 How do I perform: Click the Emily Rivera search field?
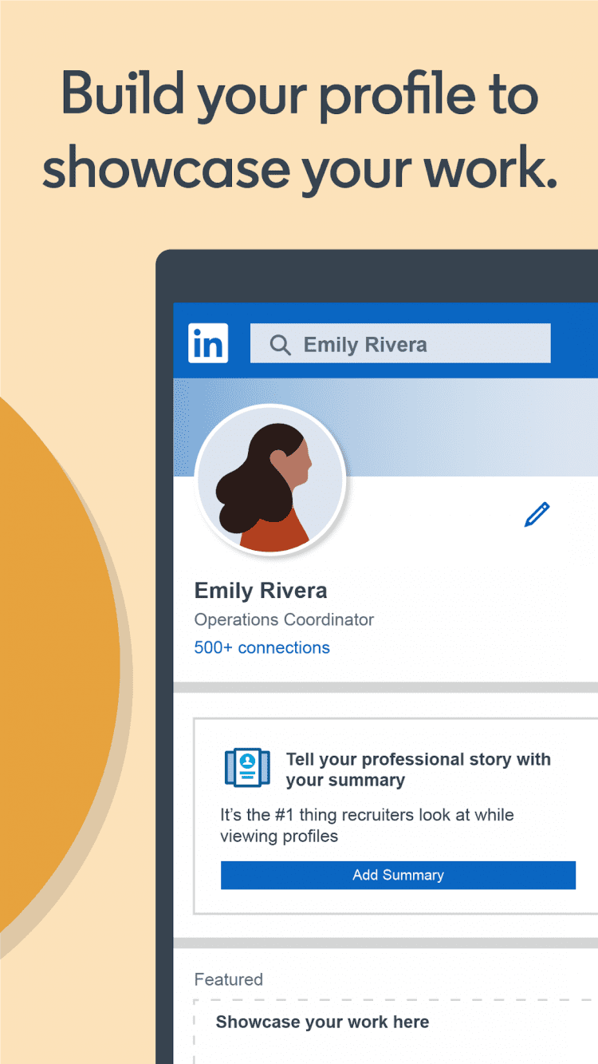400,343
